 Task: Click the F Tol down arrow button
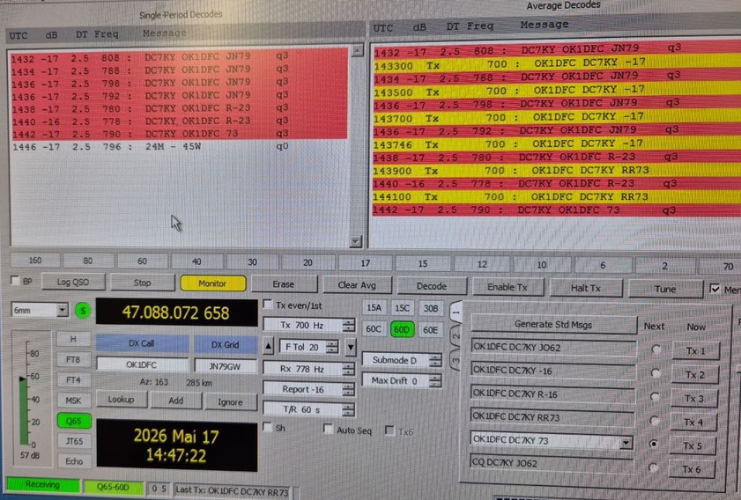click(351, 347)
